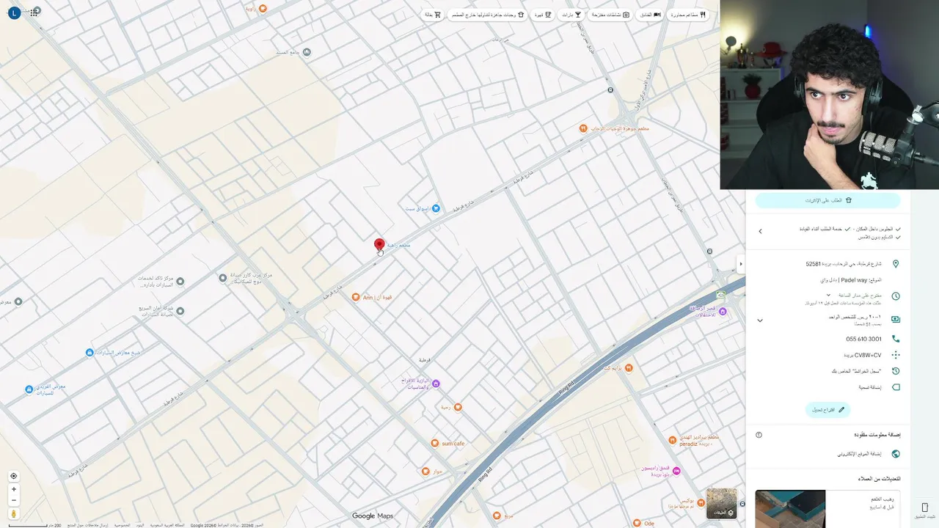Collapse the side panel with the arrow tab
Image resolution: width=939 pixels, height=528 pixels.
point(740,263)
